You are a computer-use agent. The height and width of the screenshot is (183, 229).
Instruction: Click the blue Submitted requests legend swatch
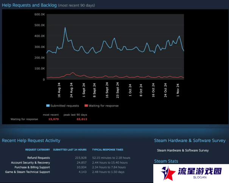(48, 105)
